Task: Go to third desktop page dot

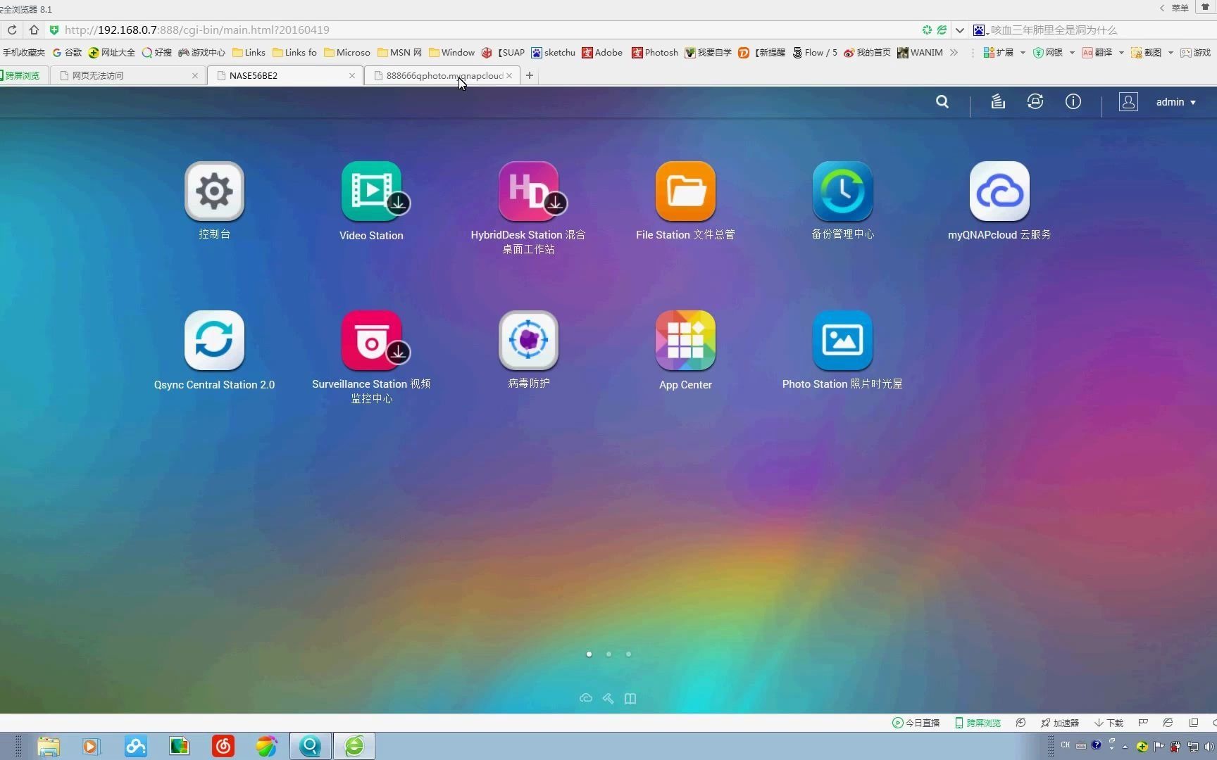Action: [x=628, y=654]
